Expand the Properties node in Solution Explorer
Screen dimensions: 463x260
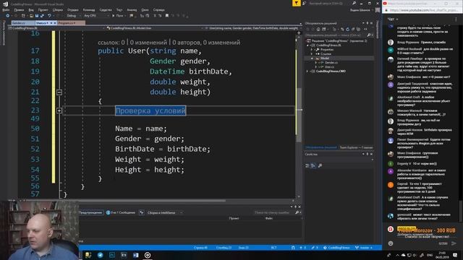point(312,50)
